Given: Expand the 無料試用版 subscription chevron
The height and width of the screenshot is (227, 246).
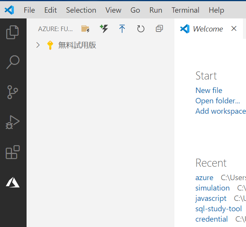Looking at the screenshot, I should click(x=38, y=45).
